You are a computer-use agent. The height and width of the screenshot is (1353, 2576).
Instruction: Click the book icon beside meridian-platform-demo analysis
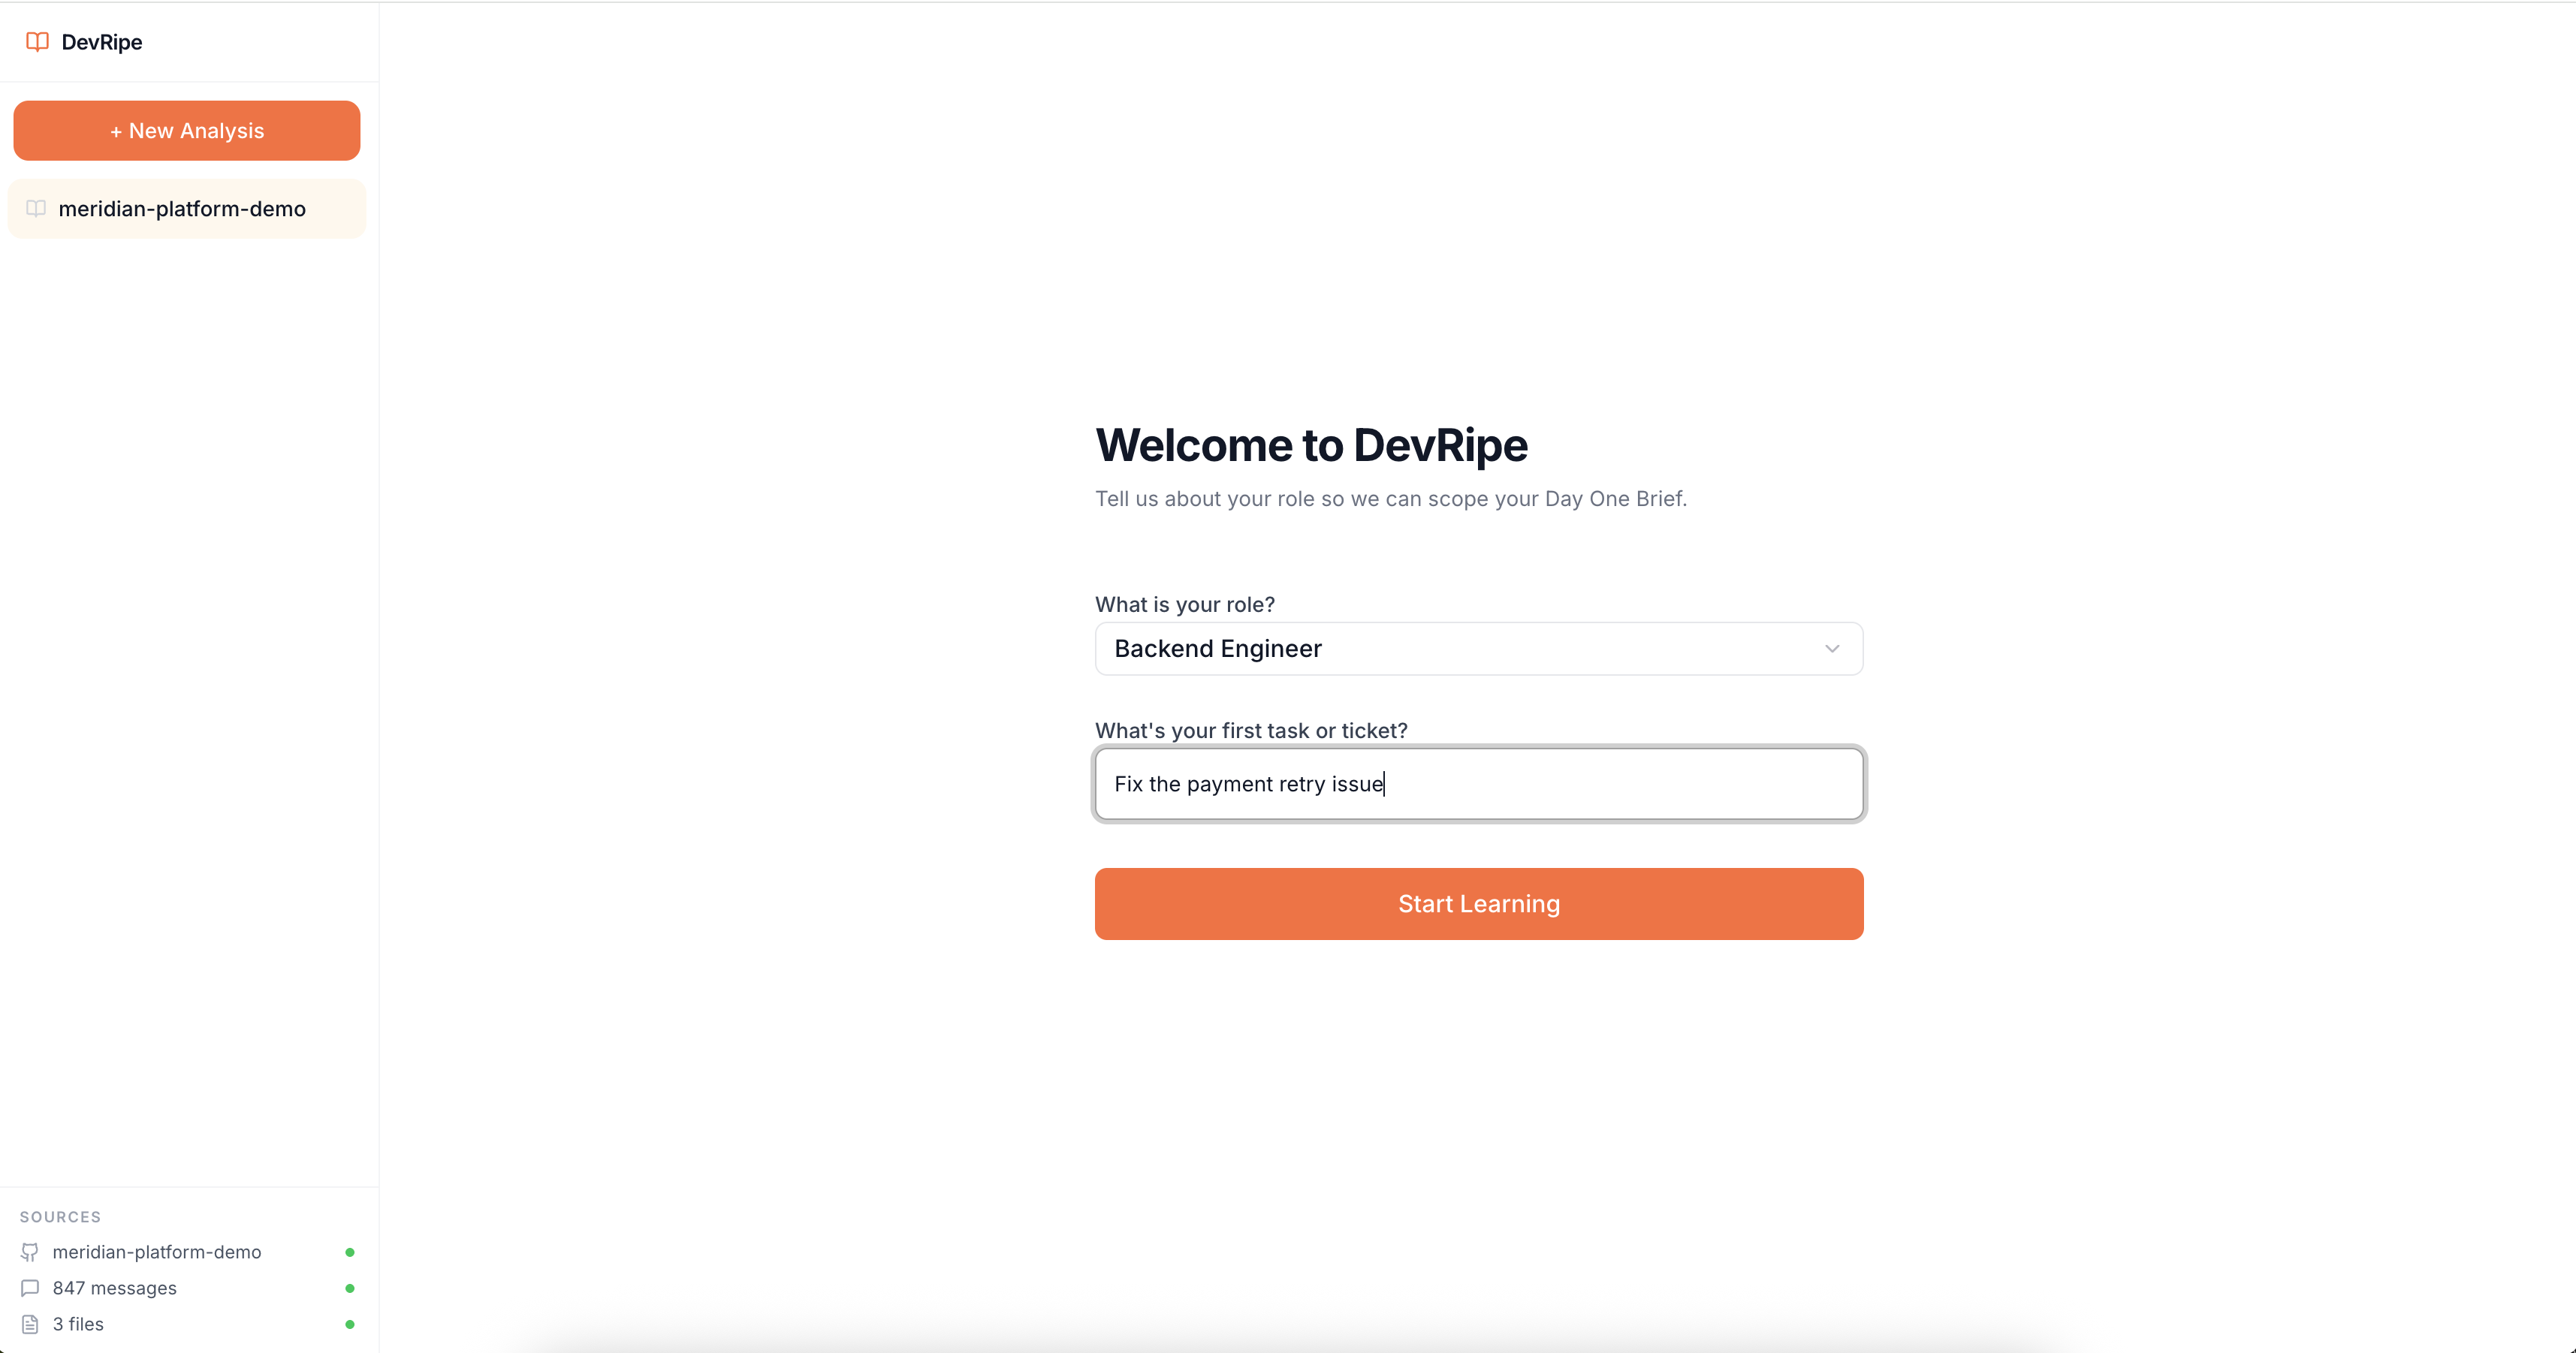(36, 209)
